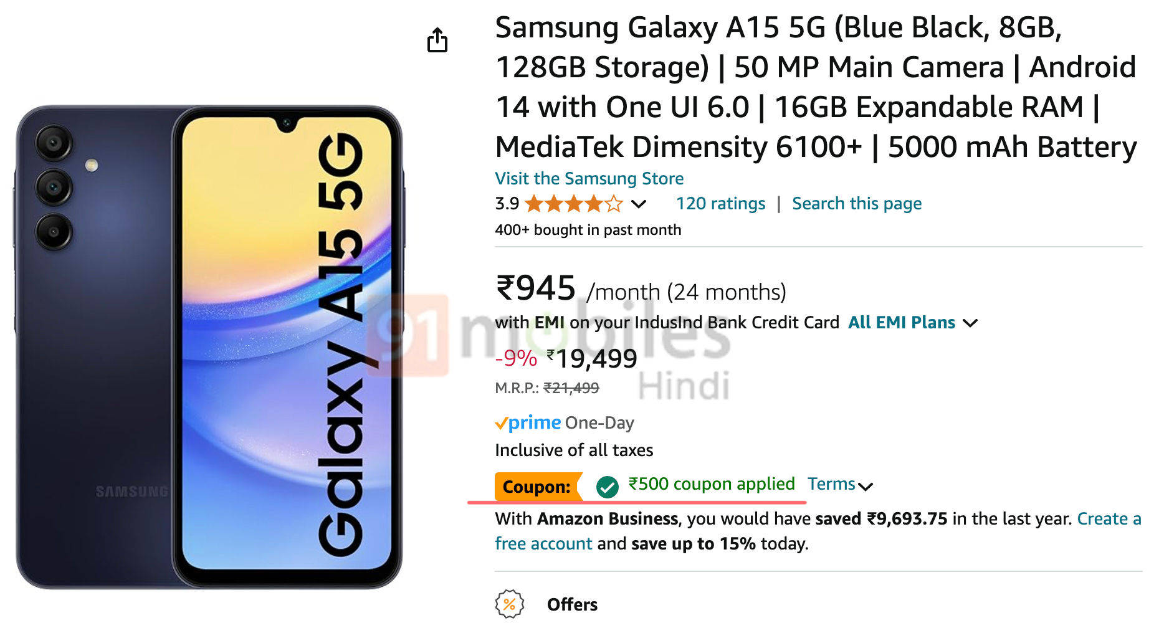
Task: Click the Create a free account link
Action: point(1109,518)
